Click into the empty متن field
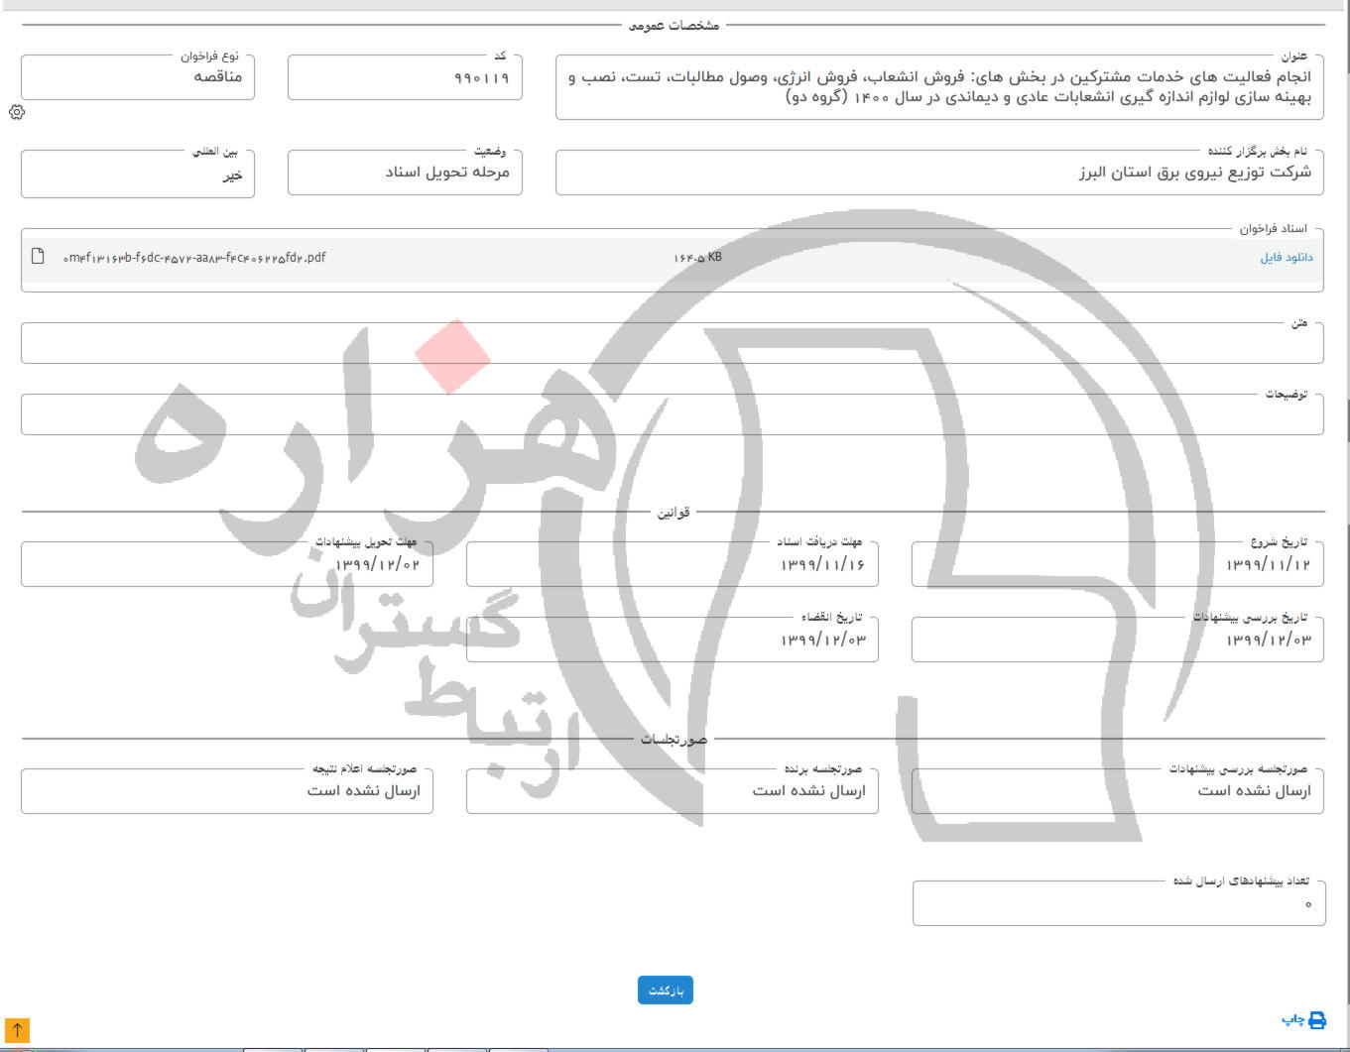This screenshot has width=1350, height=1052. coord(672,343)
